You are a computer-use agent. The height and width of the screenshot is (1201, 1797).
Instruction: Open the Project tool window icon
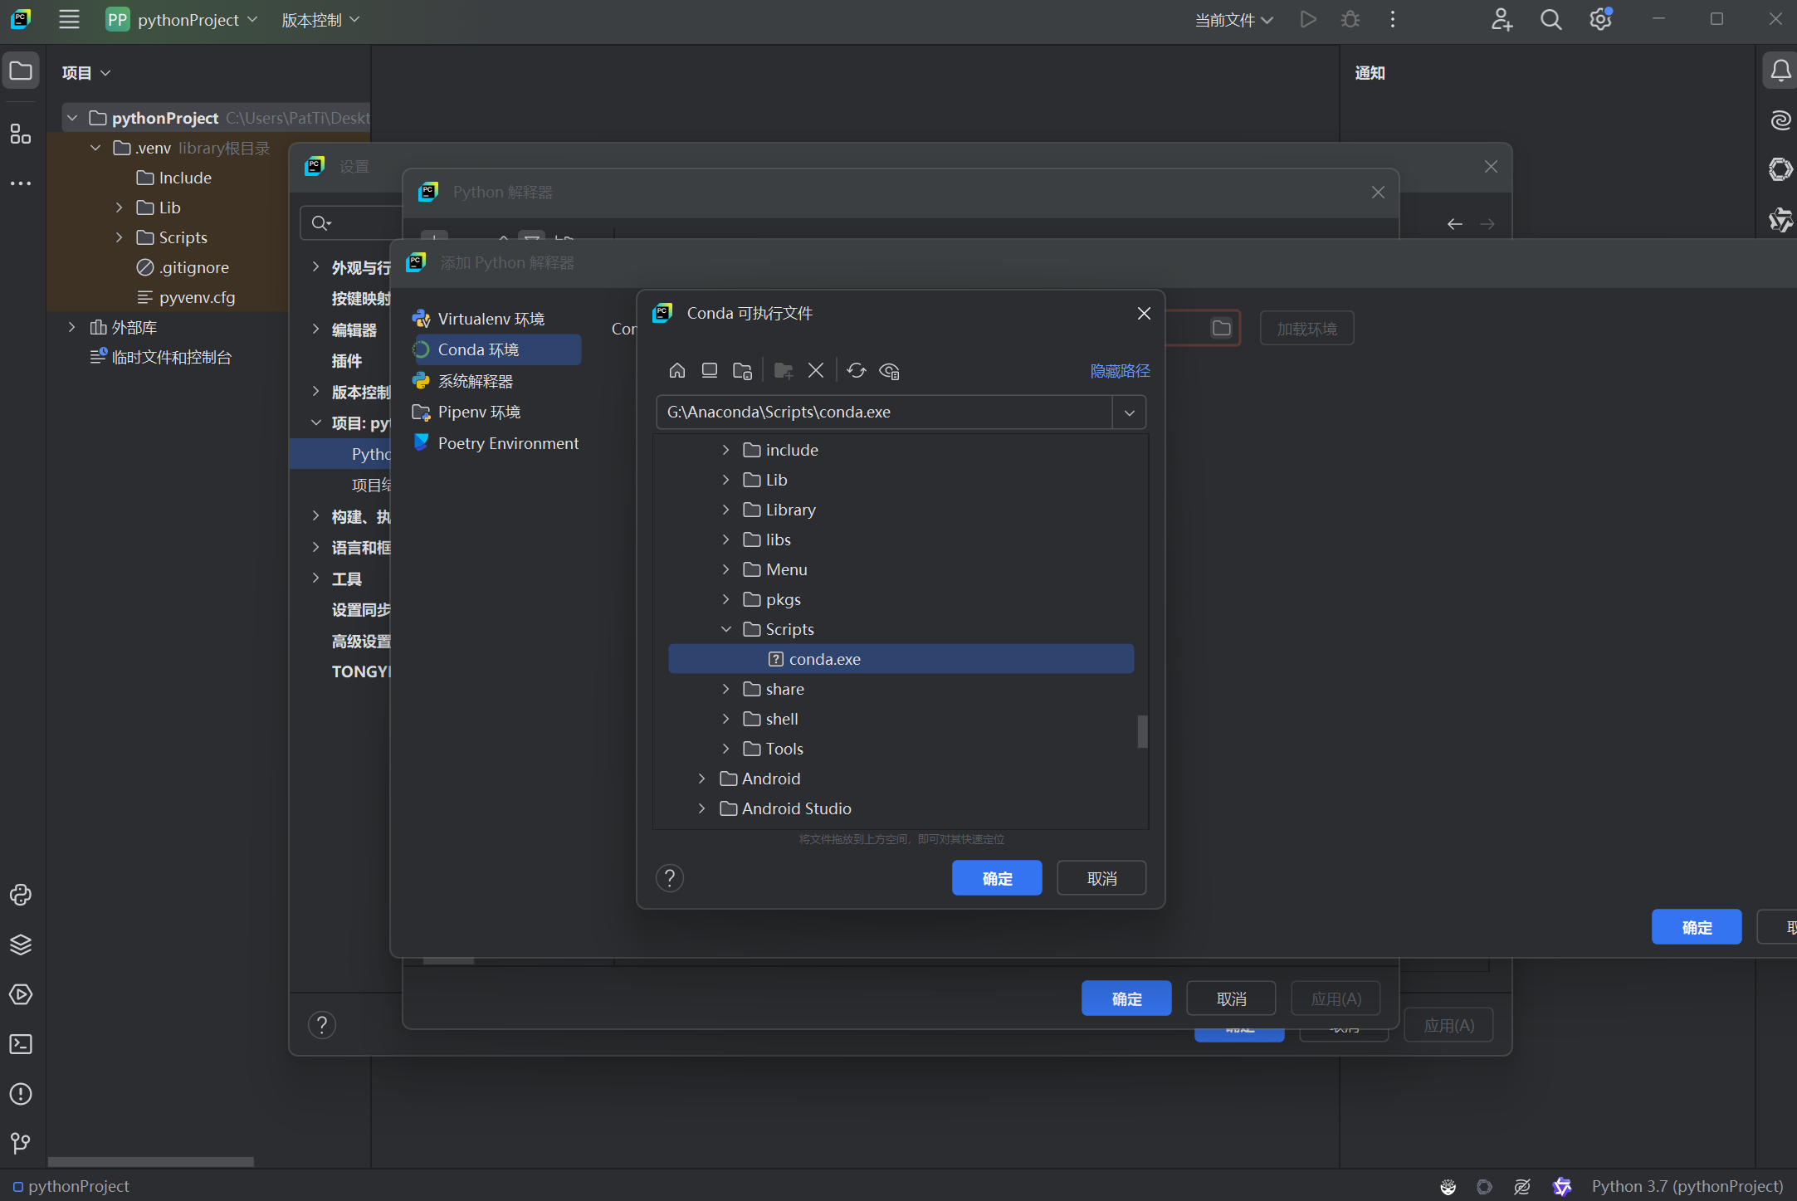(21, 71)
